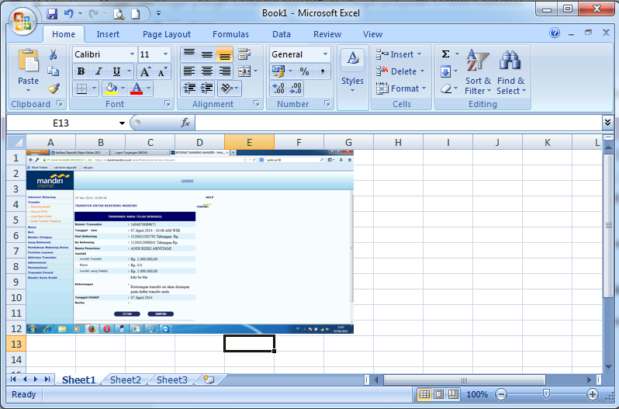Open the Review tab
The width and height of the screenshot is (619, 409).
[327, 34]
